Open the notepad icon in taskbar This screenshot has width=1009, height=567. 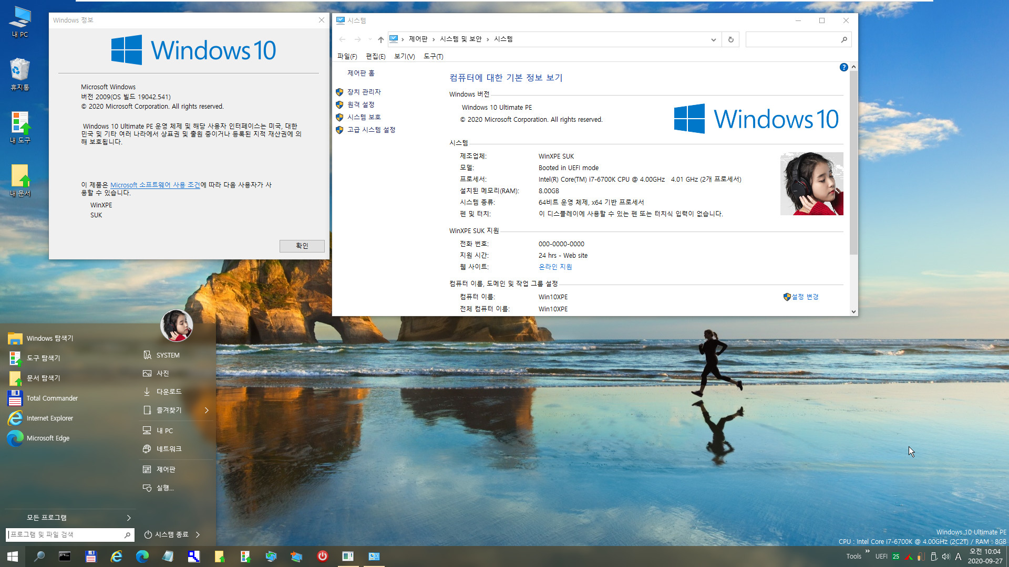tap(168, 556)
